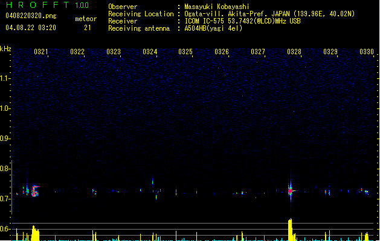Click the 0327 time axis label
The width and height of the screenshot is (380, 241).
tap(258, 52)
